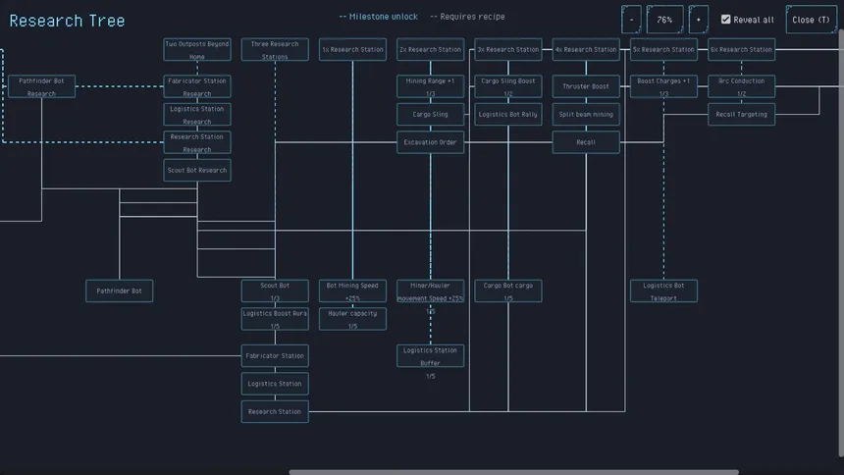Open the Logistics Station Research node
Viewport: 844px width, 475px height.
pyautogui.click(x=197, y=114)
